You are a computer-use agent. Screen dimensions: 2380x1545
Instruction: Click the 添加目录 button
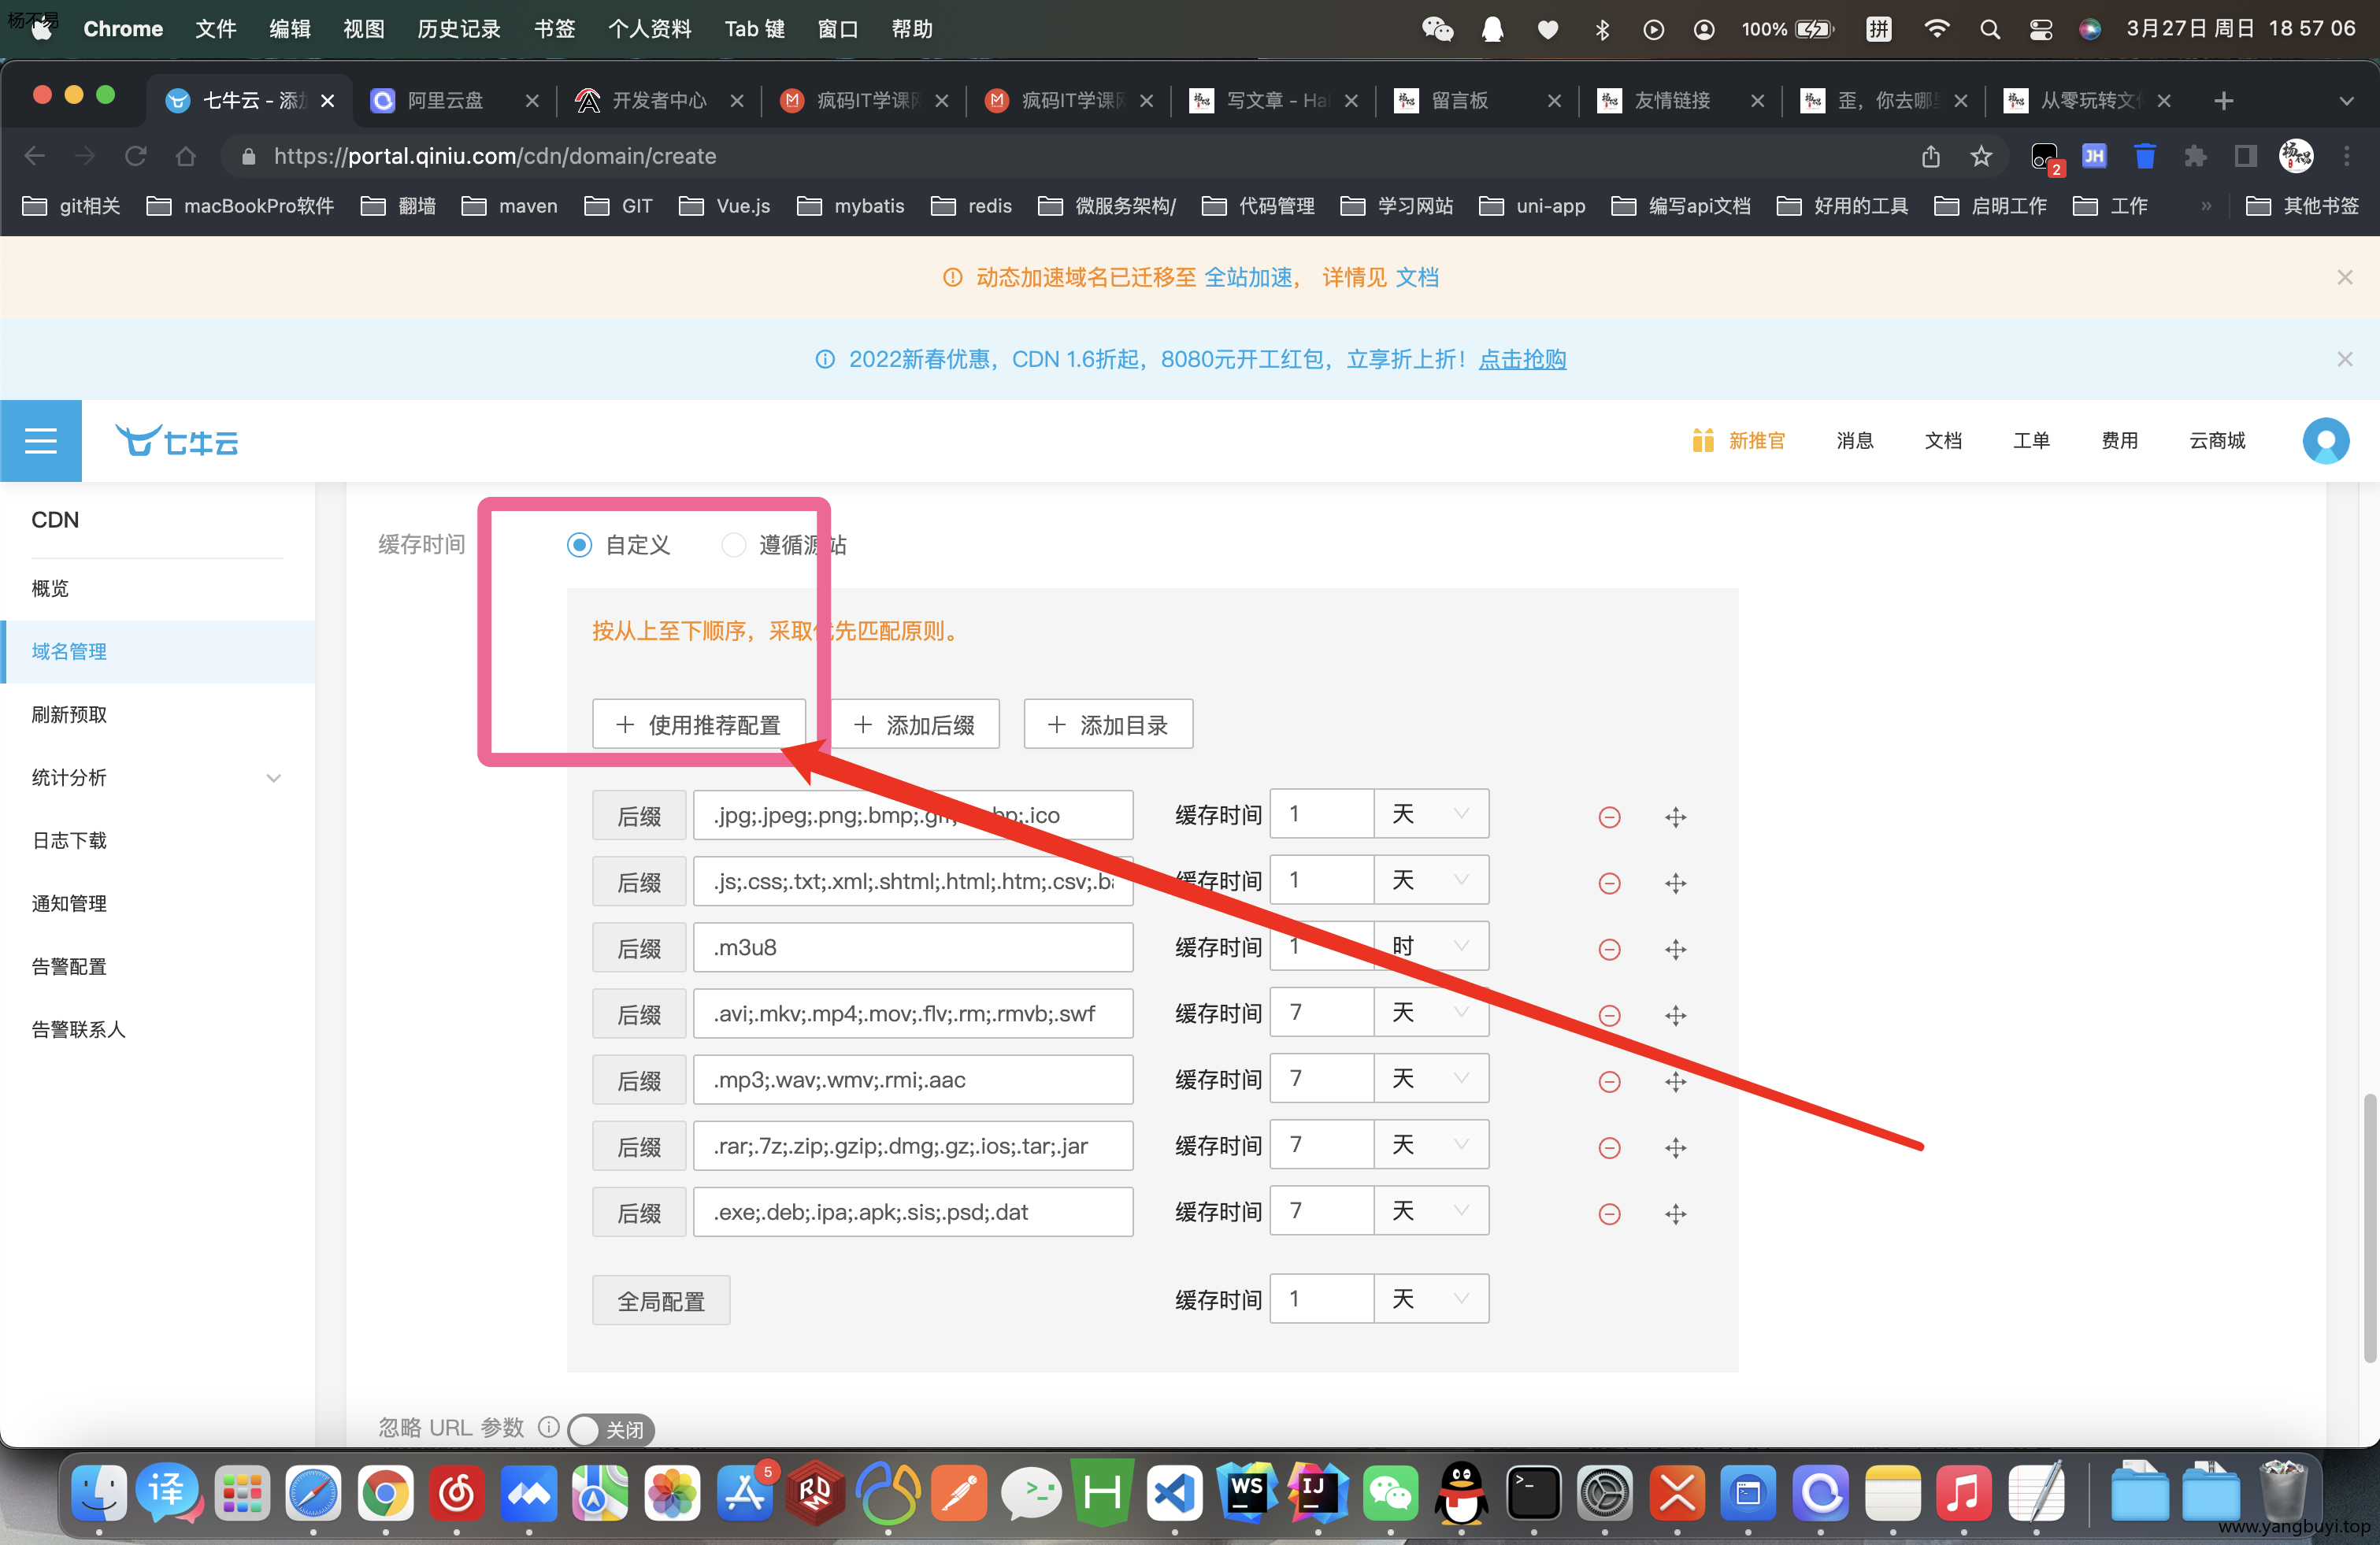coord(1108,724)
